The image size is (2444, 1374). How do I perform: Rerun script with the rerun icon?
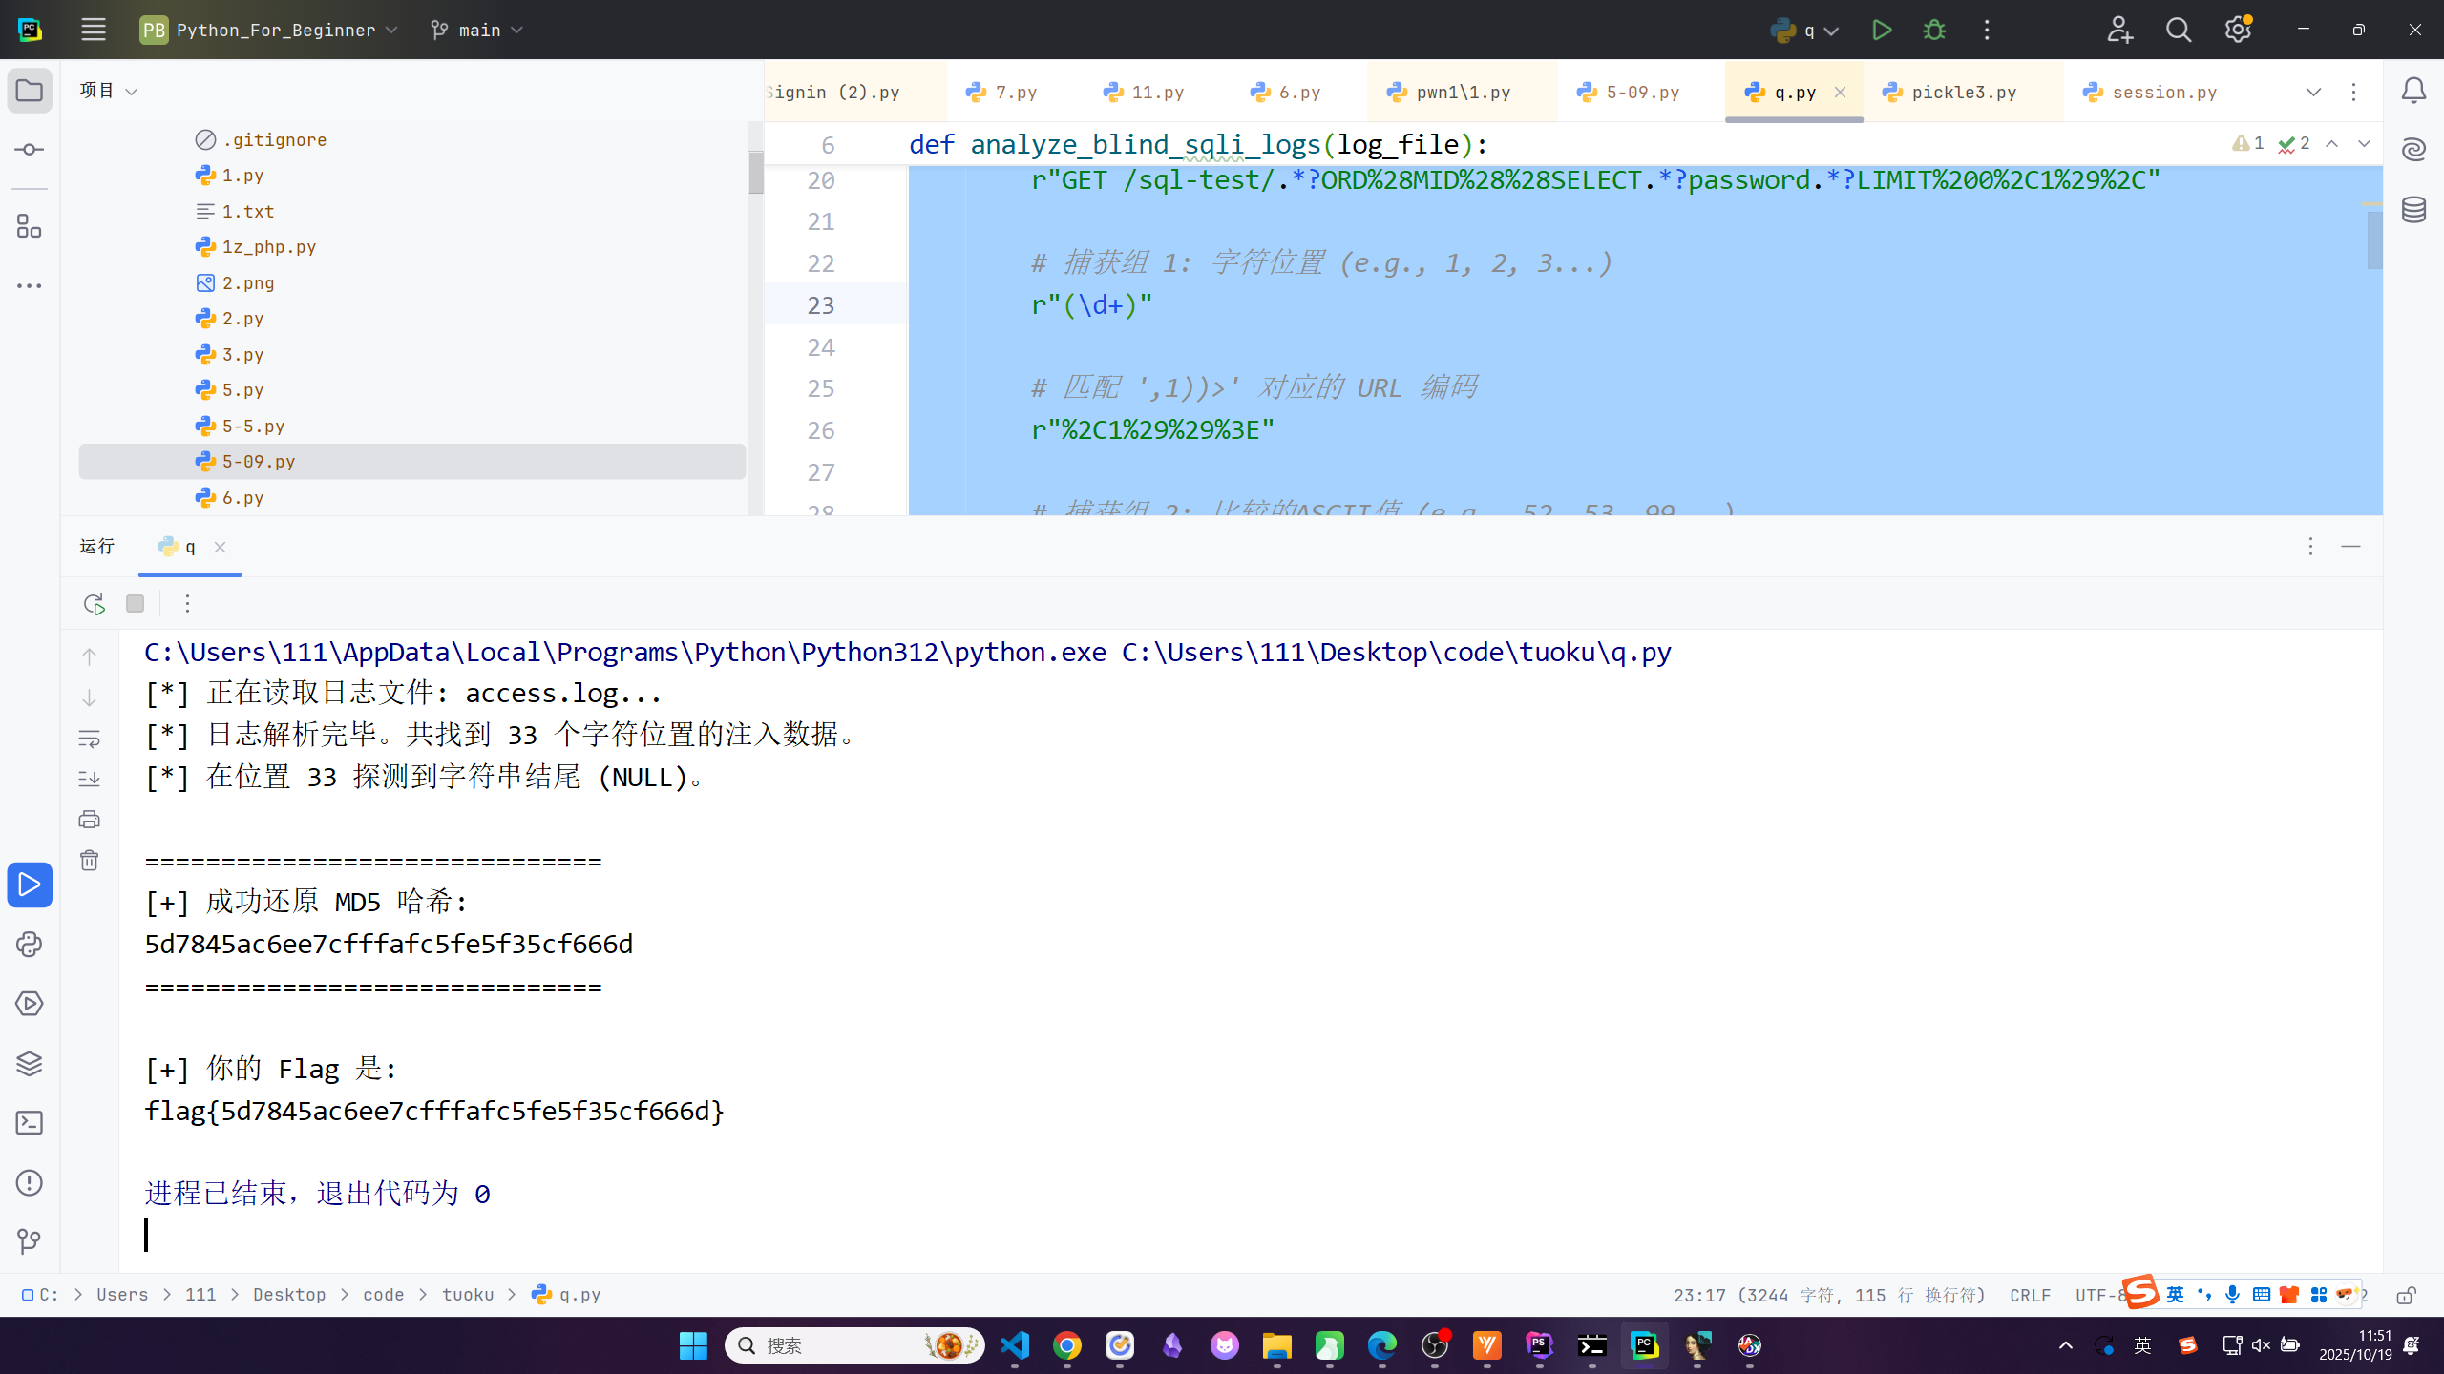pos(94,604)
